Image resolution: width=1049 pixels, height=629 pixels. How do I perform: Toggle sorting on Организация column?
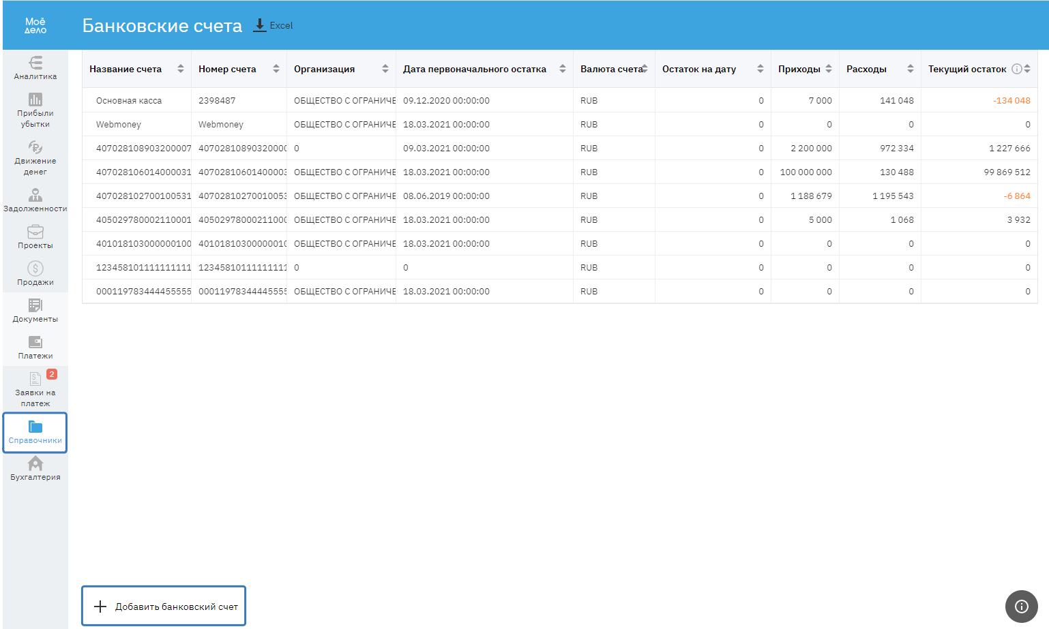point(385,69)
